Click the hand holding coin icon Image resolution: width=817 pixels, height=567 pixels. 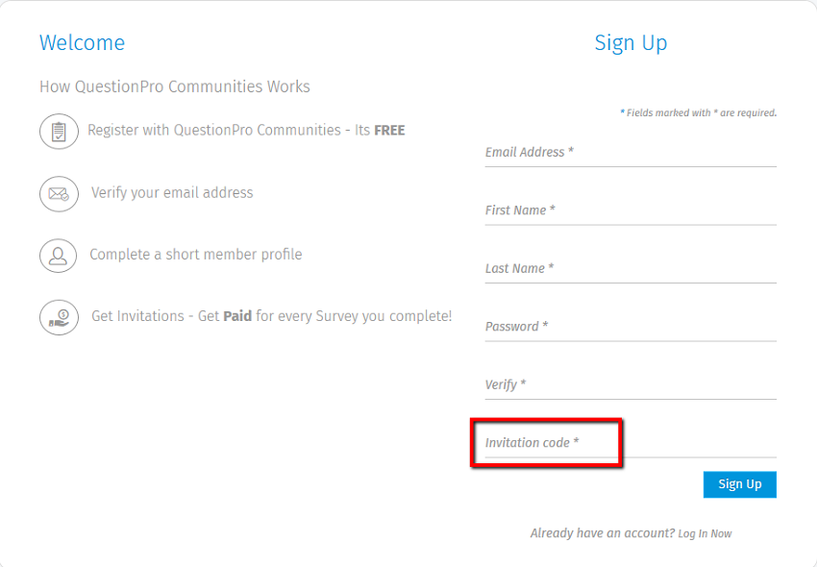click(59, 317)
